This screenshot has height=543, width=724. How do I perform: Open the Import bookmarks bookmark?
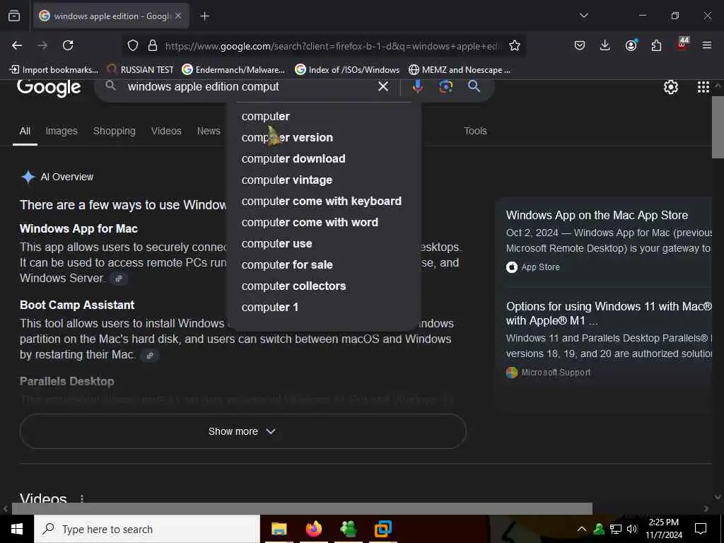[54, 70]
